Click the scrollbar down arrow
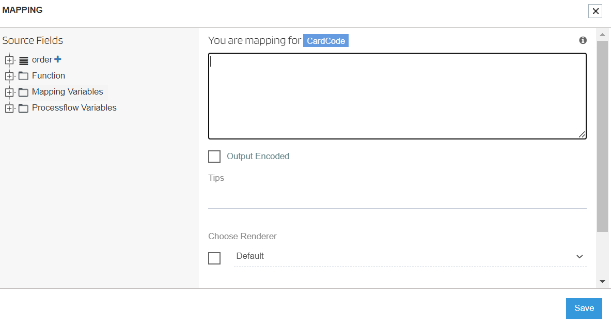This screenshot has width=611, height=327. point(602,282)
